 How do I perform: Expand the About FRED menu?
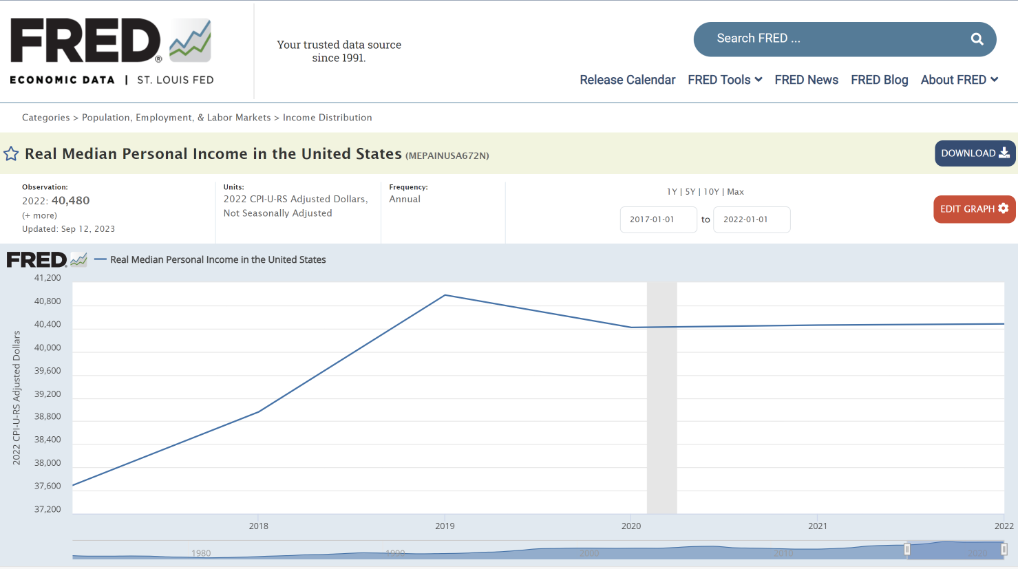coord(959,80)
